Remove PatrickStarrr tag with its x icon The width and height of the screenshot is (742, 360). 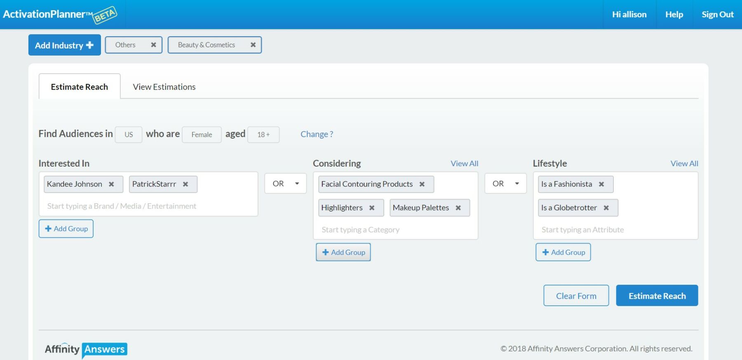[185, 184]
